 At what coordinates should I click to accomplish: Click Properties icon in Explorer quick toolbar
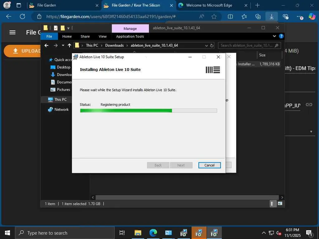point(56,28)
